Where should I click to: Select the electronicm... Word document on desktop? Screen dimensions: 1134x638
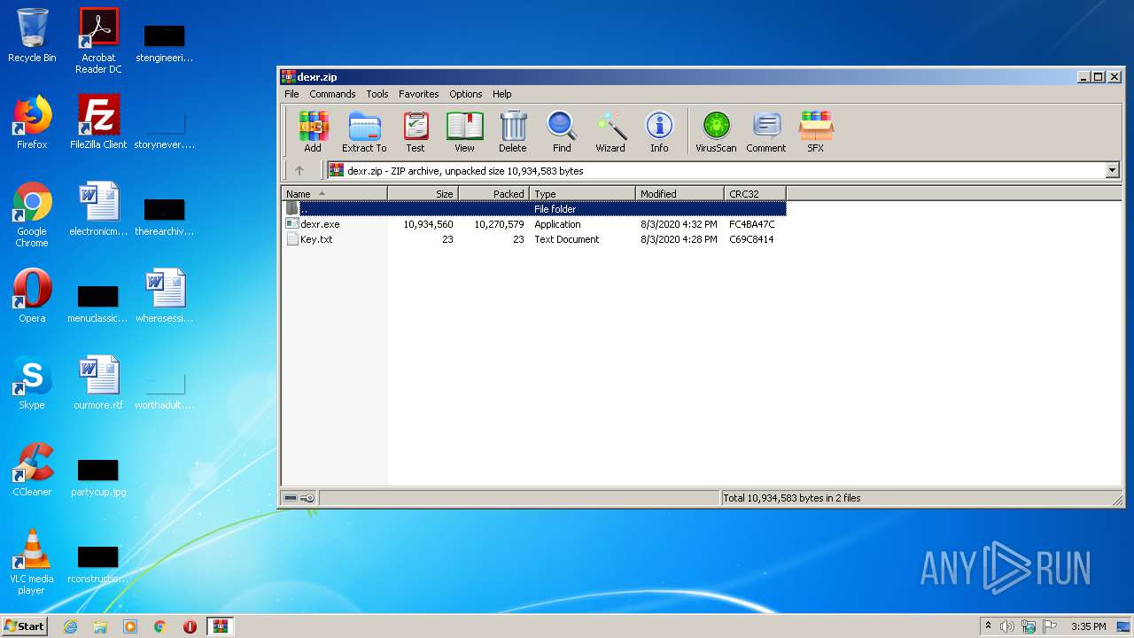98,209
